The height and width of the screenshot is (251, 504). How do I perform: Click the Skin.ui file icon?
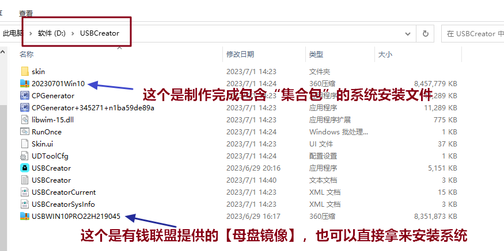tap(24, 144)
